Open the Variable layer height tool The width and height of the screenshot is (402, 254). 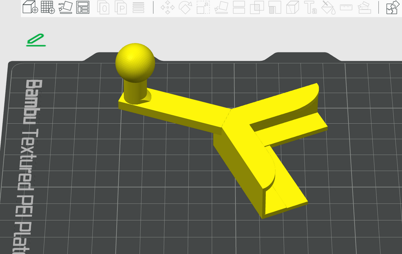point(139,7)
